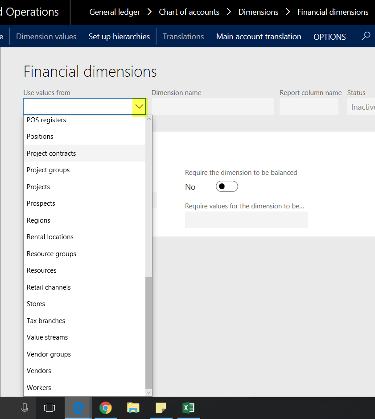Open Main account translation
Viewport: 375px width, 419px height.
(259, 37)
